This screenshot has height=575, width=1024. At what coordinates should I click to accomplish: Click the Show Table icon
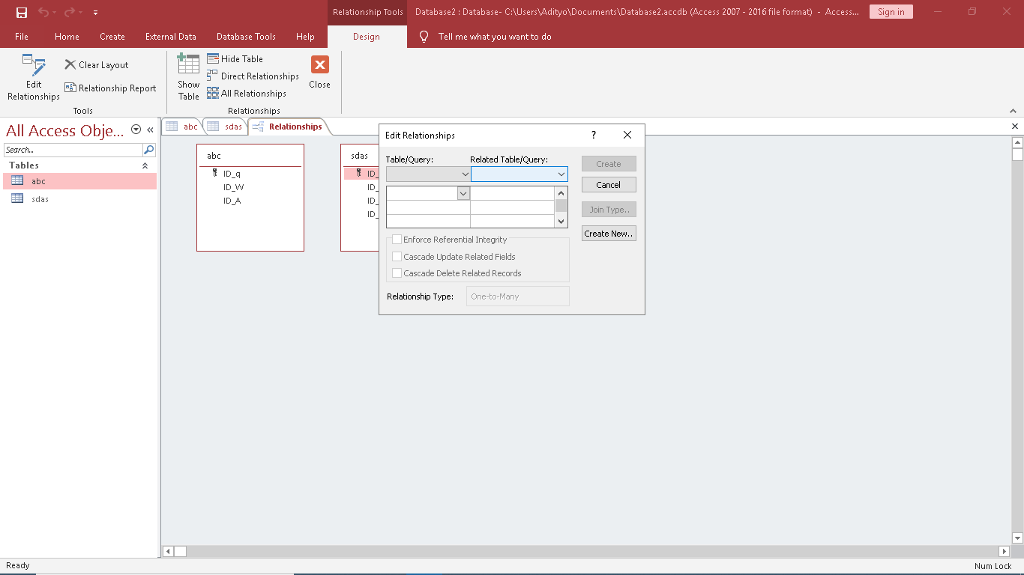pyautogui.click(x=188, y=64)
